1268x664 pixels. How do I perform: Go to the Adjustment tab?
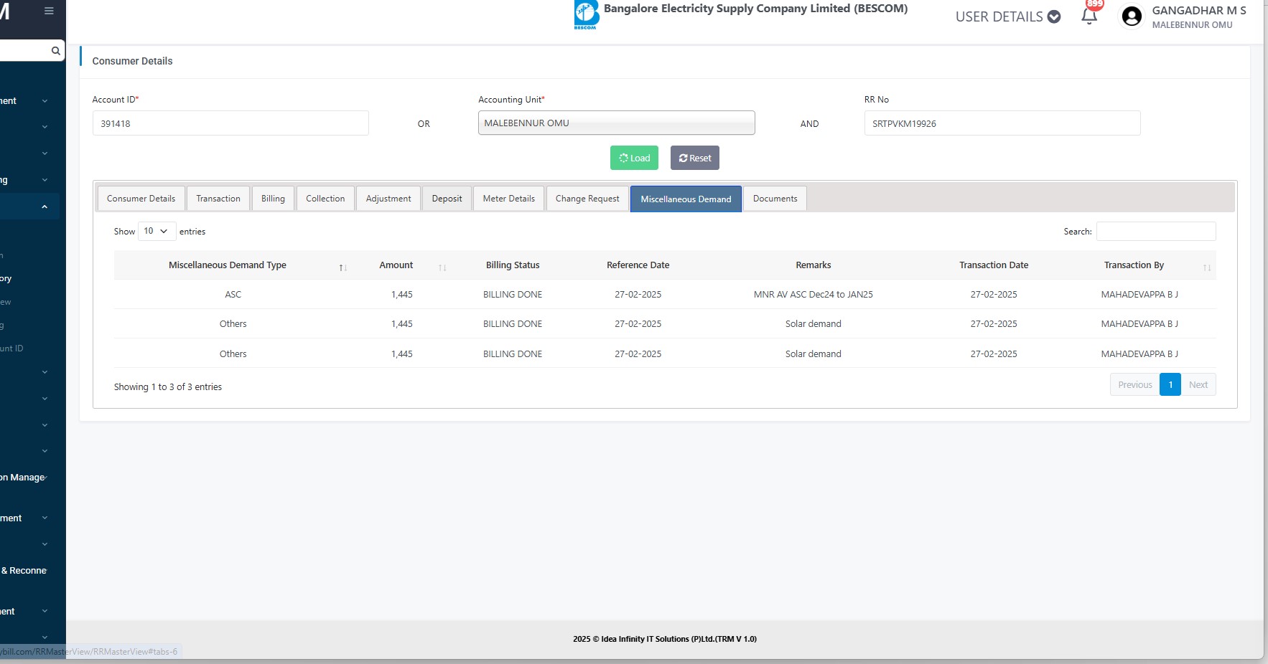(x=388, y=199)
